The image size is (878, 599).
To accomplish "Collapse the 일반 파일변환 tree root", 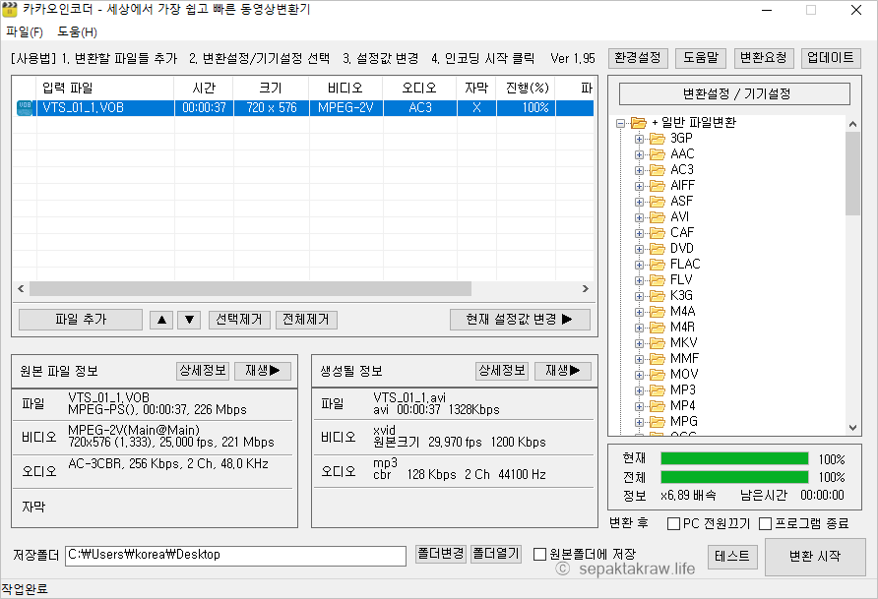I will click(618, 123).
